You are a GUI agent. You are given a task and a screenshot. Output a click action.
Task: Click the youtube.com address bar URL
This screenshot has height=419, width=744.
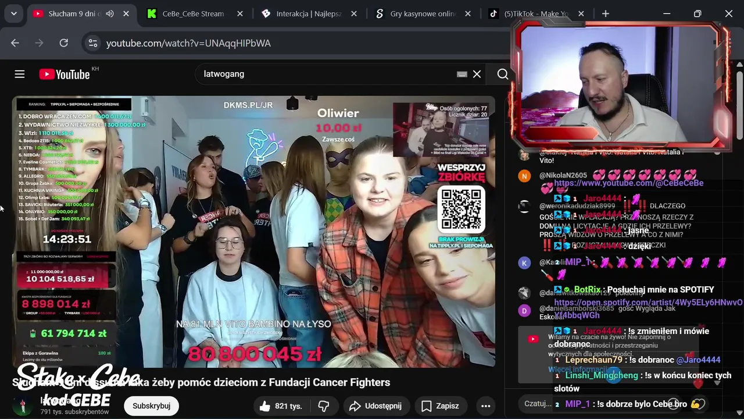(x=188, y=43)
